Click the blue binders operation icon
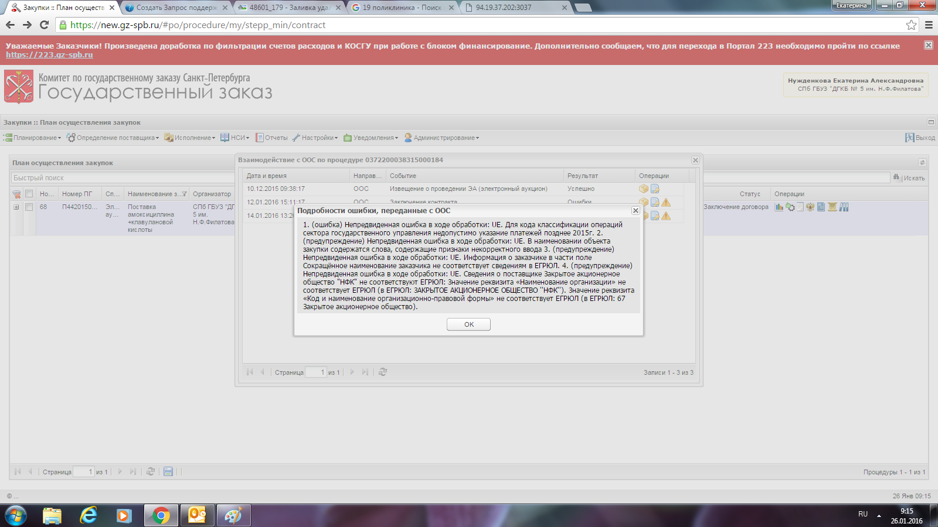 tap(844, 207)
